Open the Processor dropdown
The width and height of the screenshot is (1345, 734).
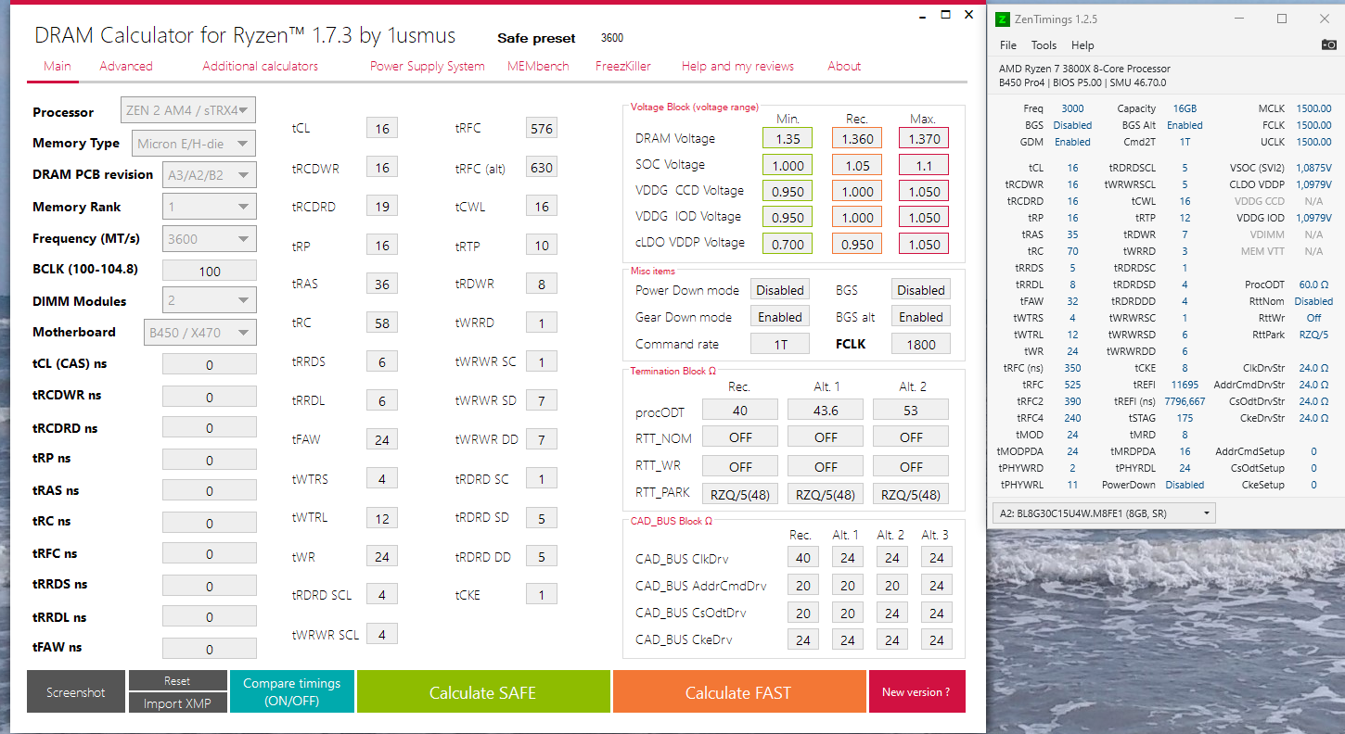(188, 110)
